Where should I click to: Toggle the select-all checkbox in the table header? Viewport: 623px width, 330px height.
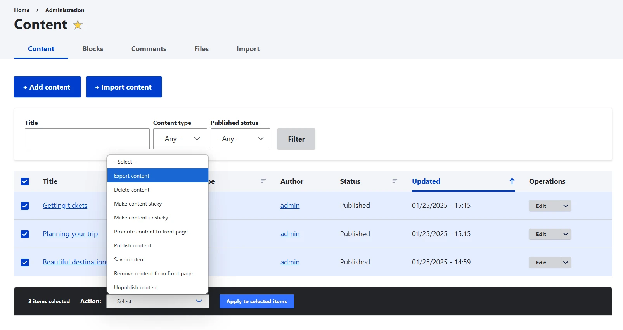point(25,181)
